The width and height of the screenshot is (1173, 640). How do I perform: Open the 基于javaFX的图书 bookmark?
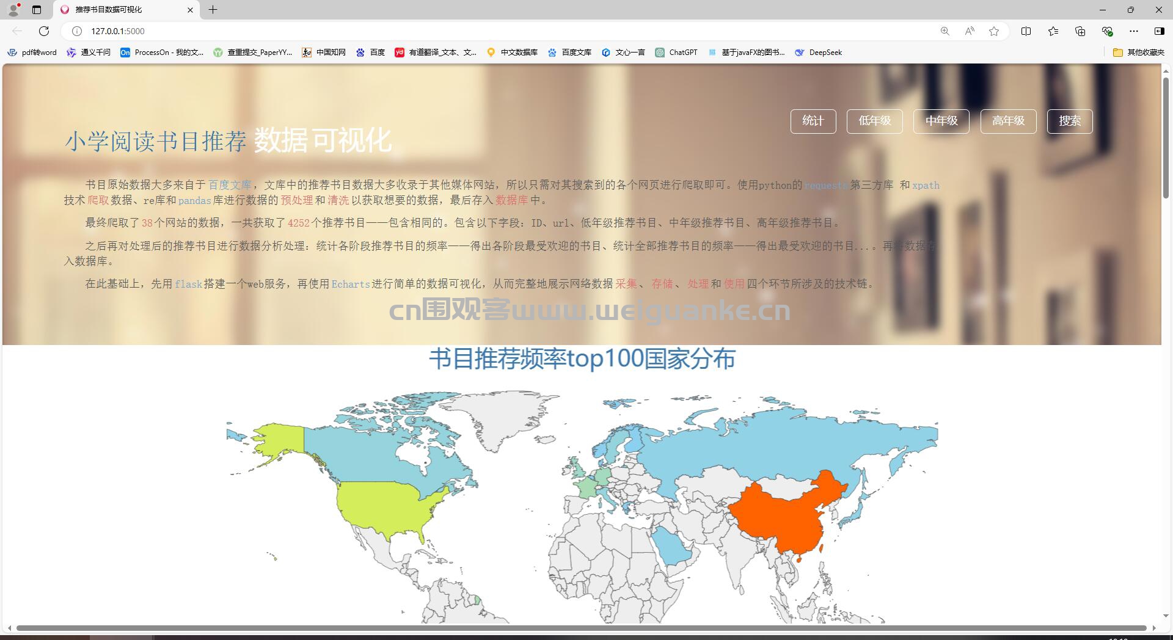(x=747, y=53)
